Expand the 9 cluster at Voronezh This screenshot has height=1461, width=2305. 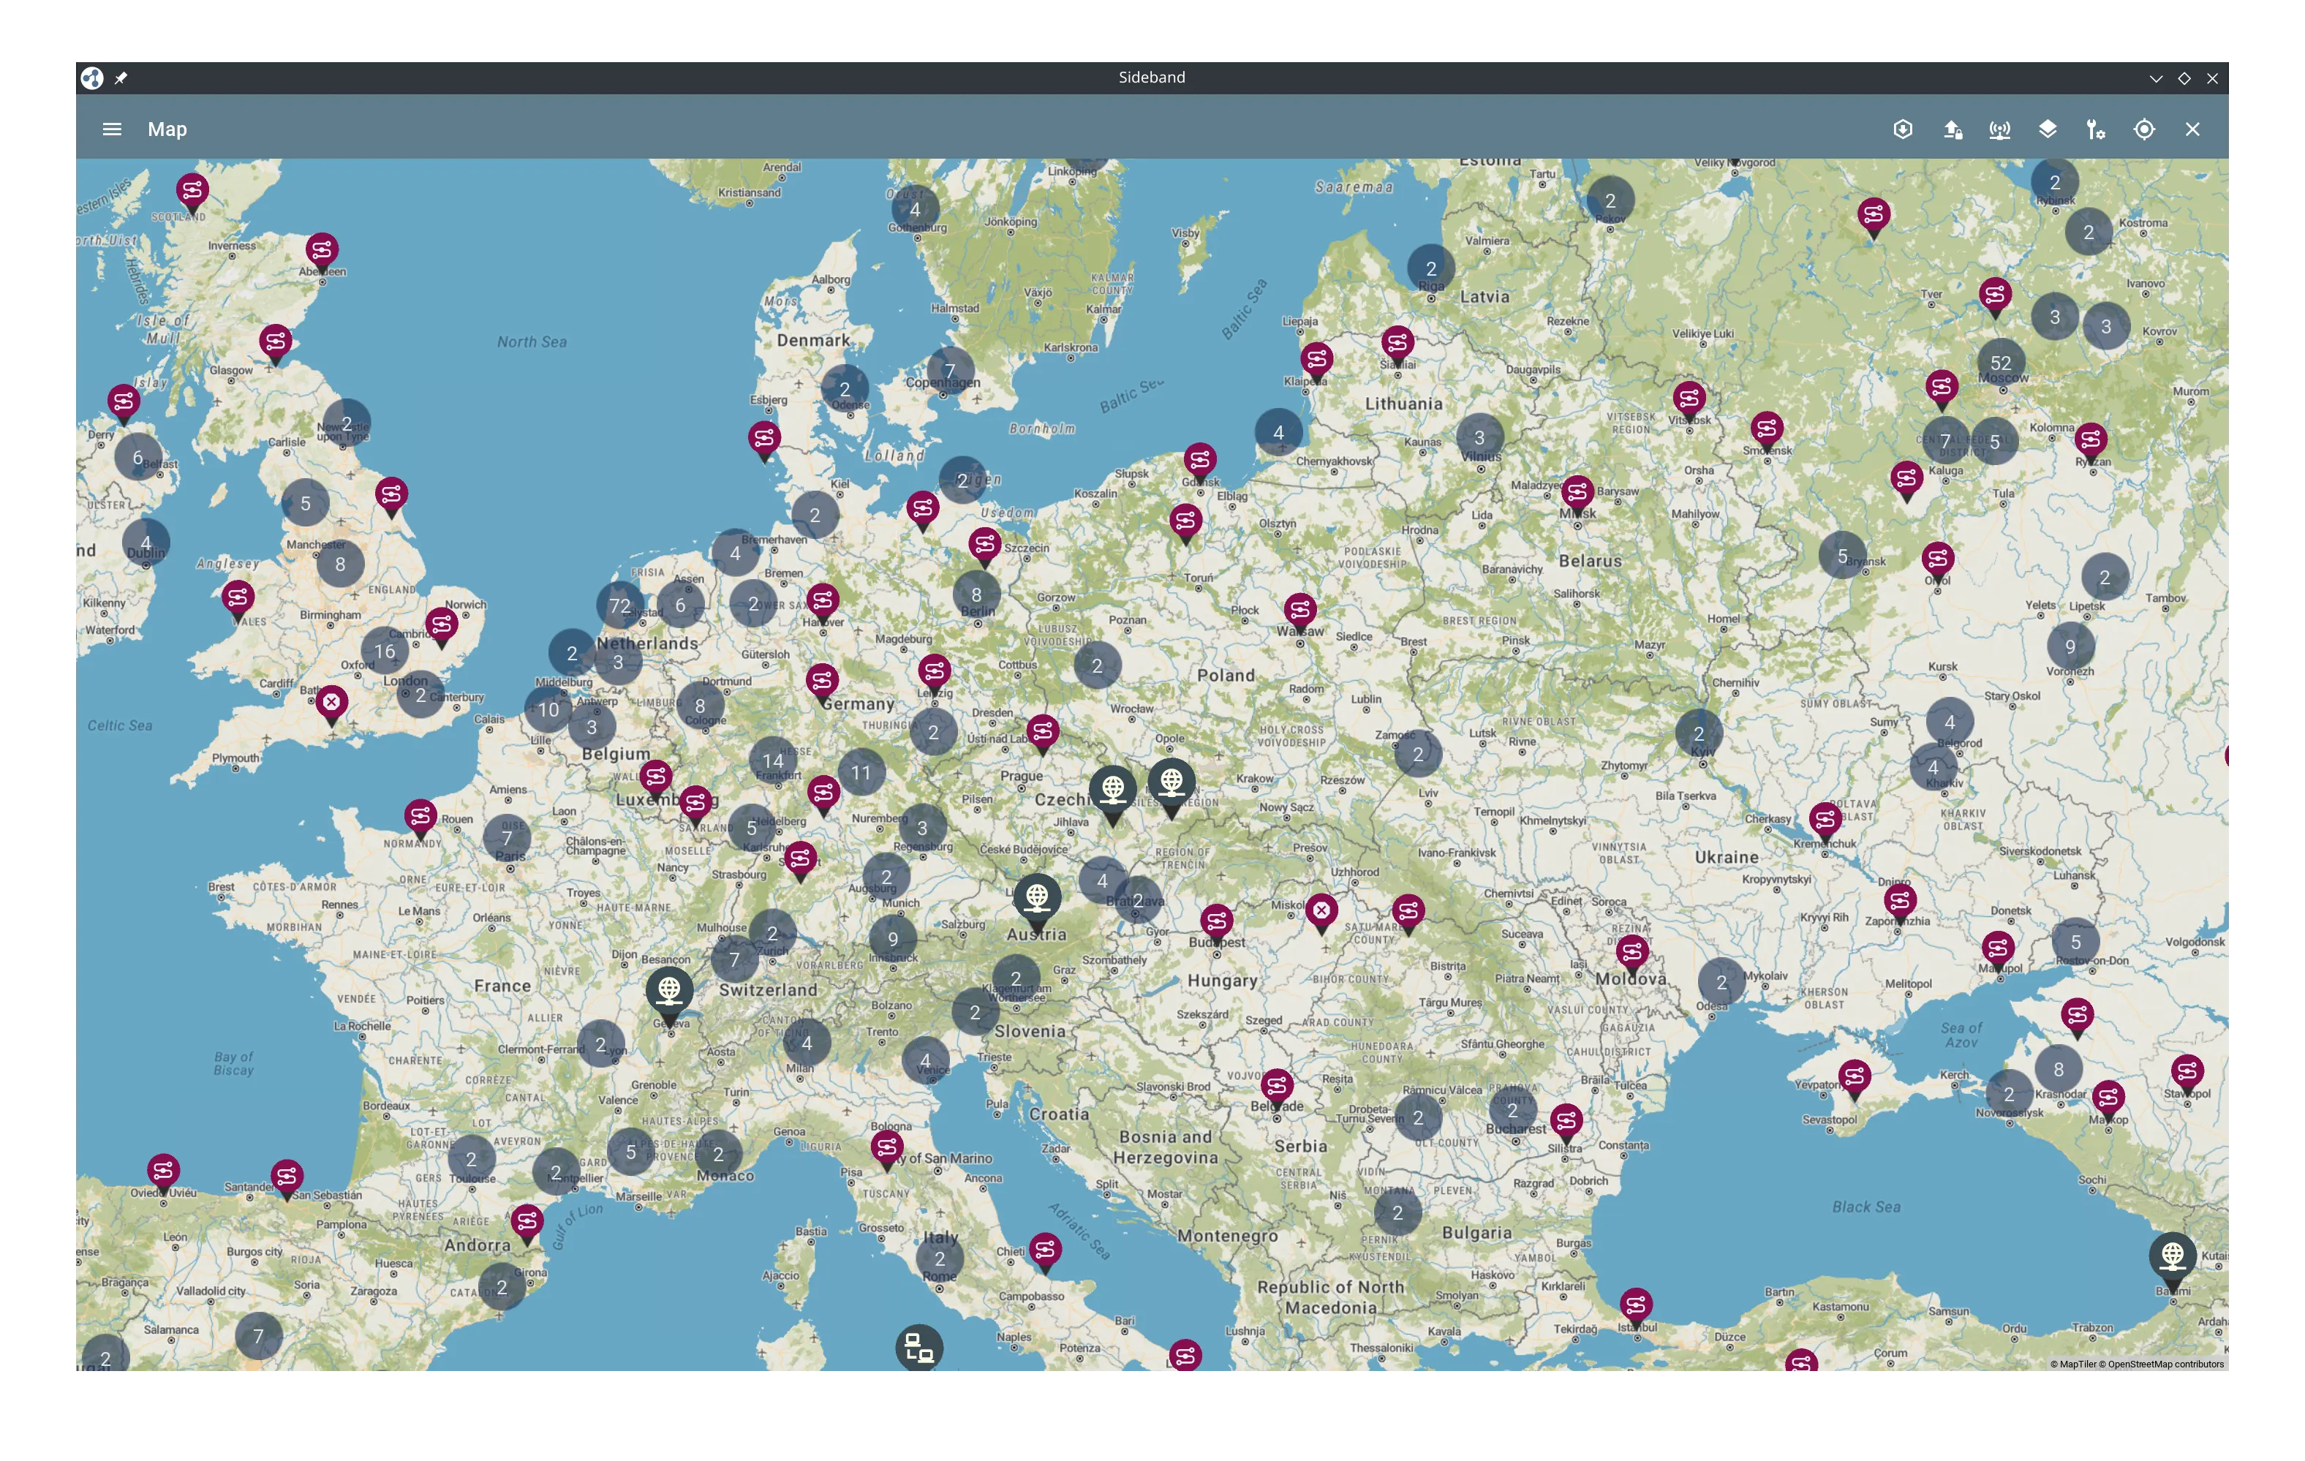(2070, 646)
